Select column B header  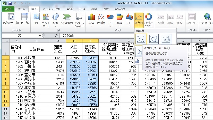[37, 41]
